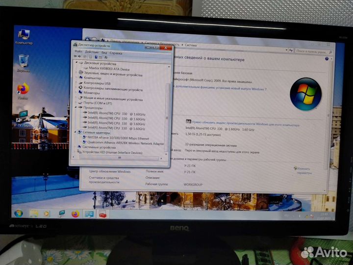Screen dimensions: 353x265
Task: Click Device Manager vertical scrollbar
Action: click(x=167, y=110)
